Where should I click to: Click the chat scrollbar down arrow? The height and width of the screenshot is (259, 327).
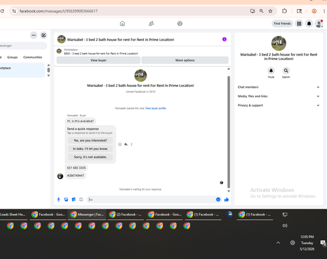pos(229,191)
